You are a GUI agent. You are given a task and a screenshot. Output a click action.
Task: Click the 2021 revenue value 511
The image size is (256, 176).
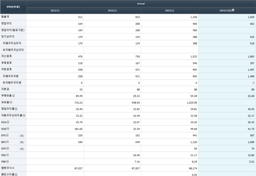[x=80, y=17]
